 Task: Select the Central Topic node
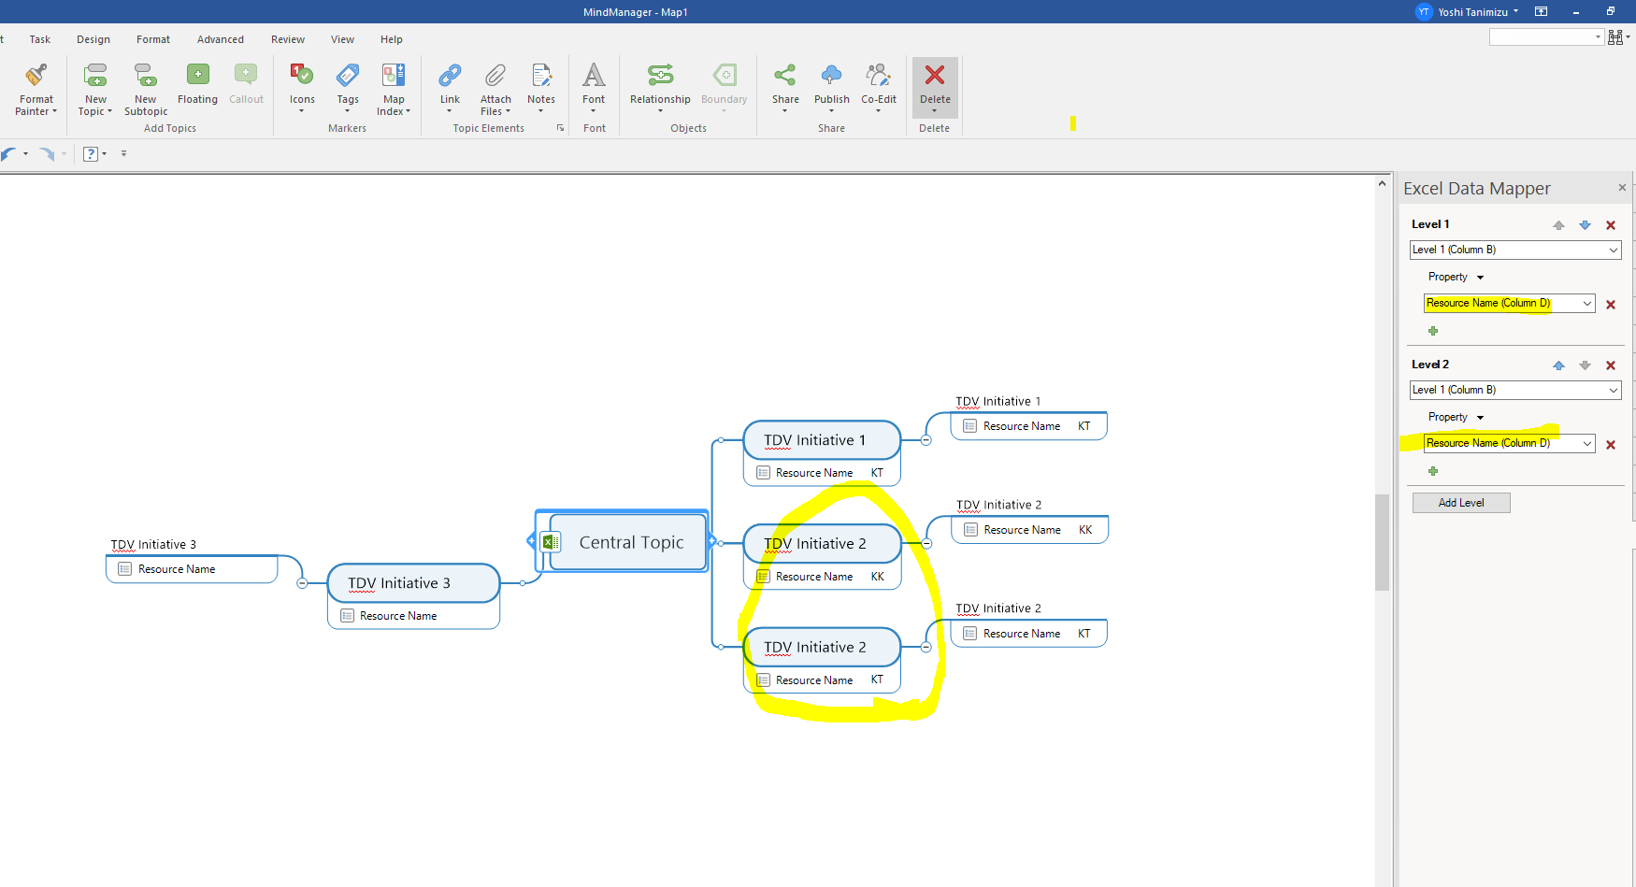click(x=631, y=542)
